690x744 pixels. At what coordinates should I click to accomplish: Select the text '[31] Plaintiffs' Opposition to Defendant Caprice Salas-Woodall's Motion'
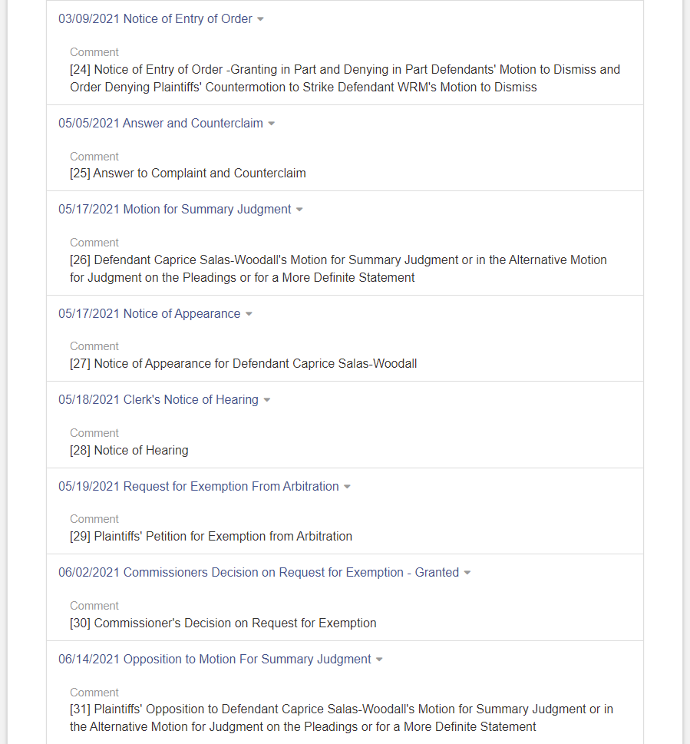262,709
